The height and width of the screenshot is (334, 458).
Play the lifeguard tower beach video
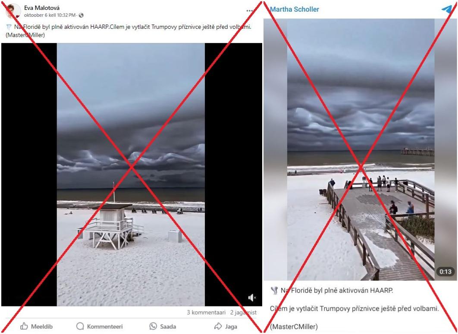(131, 175)
